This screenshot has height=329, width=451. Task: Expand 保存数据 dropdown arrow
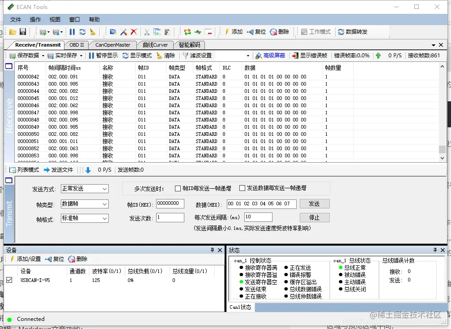point(43,56)
